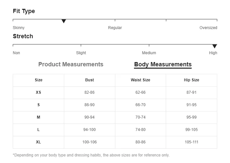Switch to the Product Measurements tab
The height and width of the screenshot is (163, 230).
[x=71, y=64]
